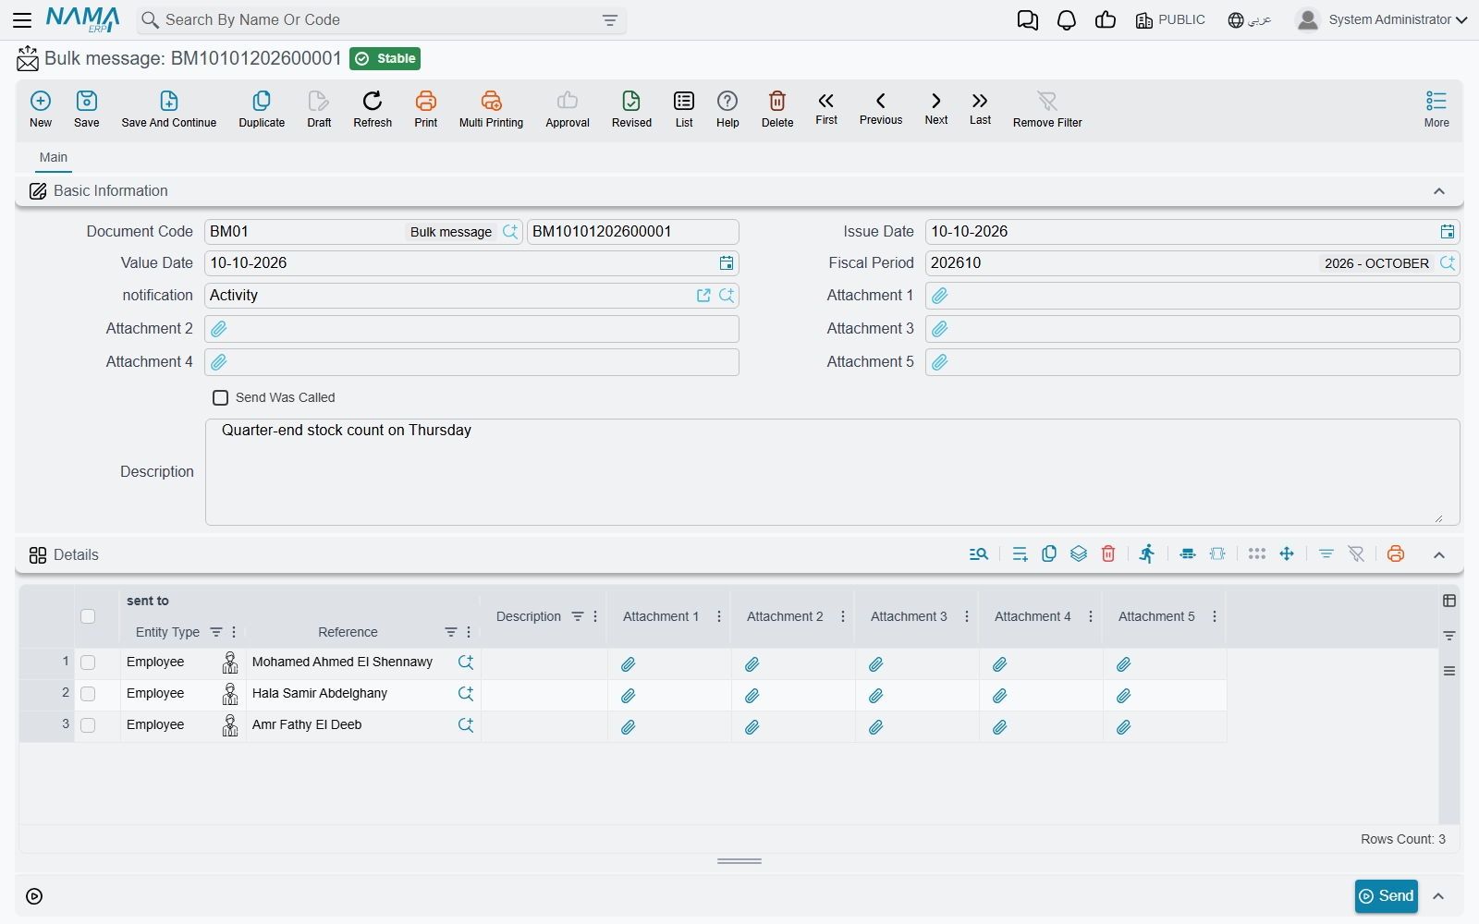Click red delete row icon in Details

tap(1108, 553)
